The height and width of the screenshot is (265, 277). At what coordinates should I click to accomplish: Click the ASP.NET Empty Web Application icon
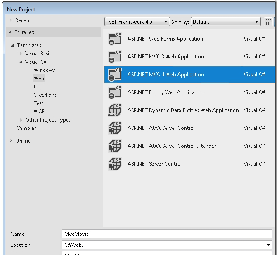pyautogui.click(x=115, y=92)
